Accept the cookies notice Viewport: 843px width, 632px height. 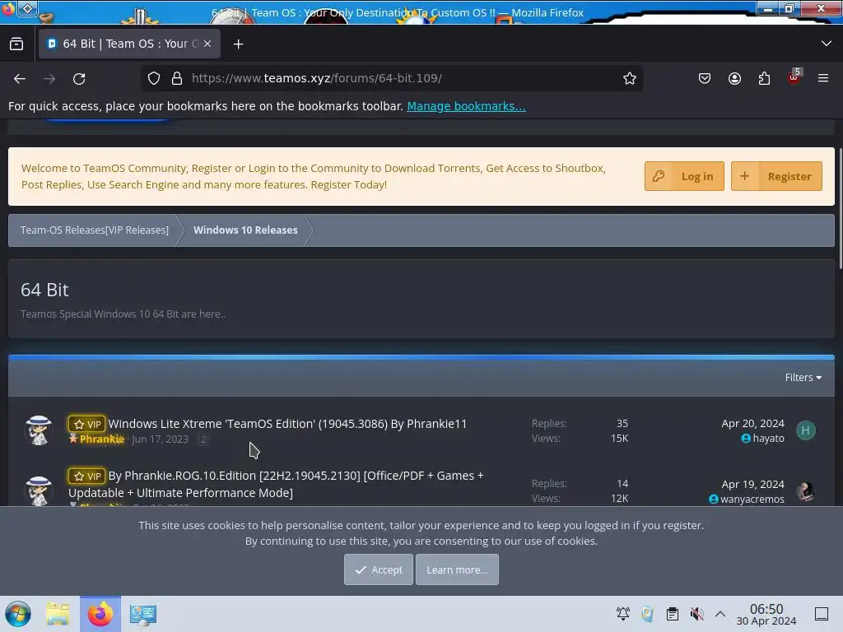click(x=379, y=569)
